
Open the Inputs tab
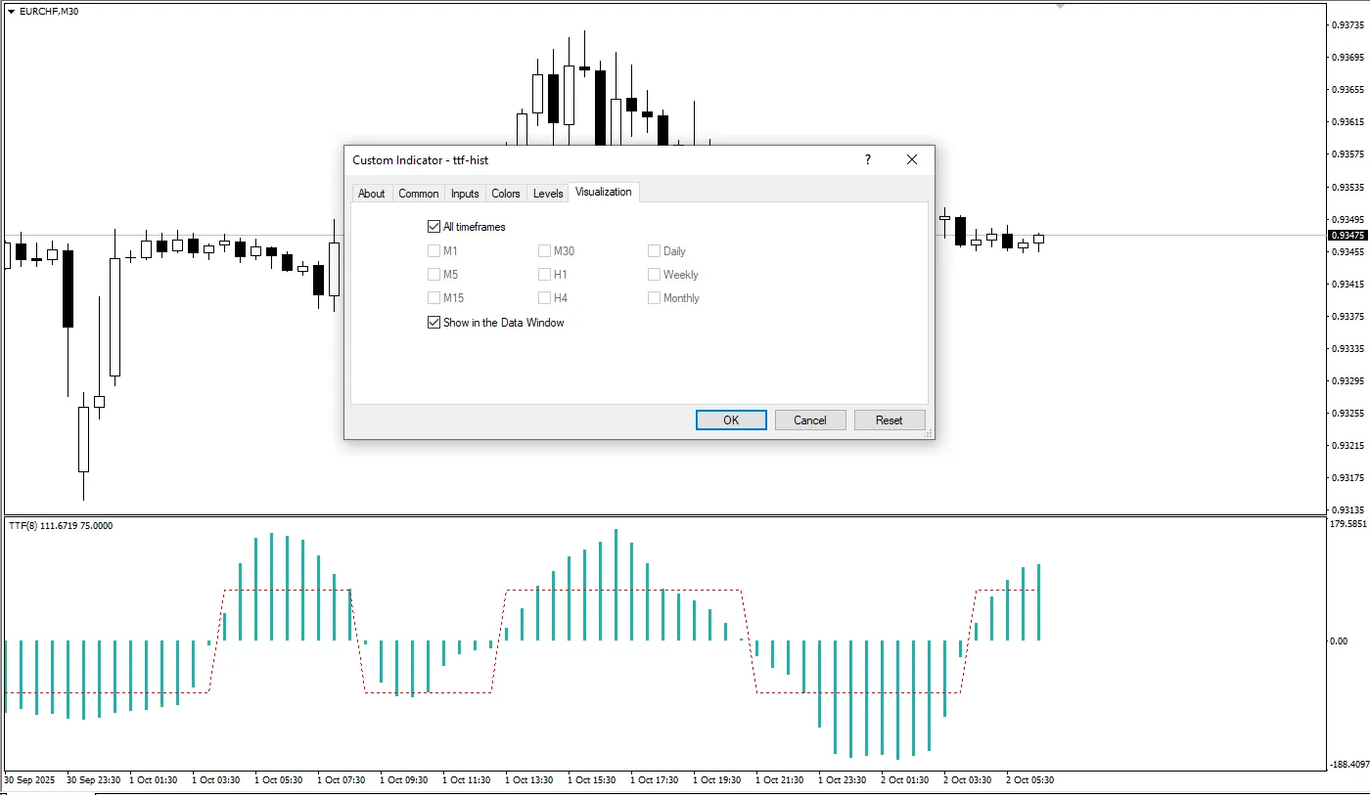465,194
